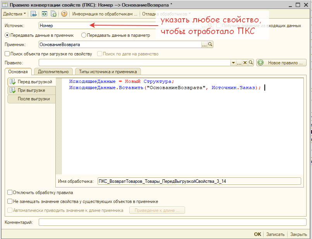Click the Записать button
This screenshot has width=312, height=239.
coord(275,234)
